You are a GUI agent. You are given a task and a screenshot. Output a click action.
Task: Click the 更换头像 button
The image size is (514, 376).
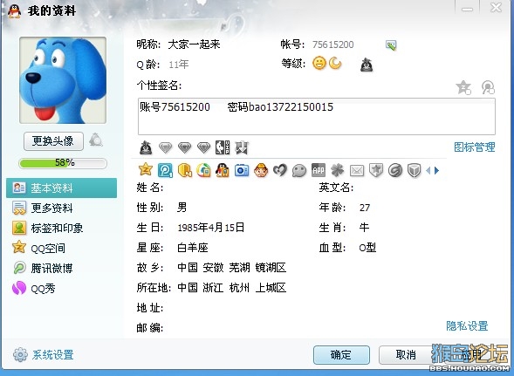[x=53, y=141]
